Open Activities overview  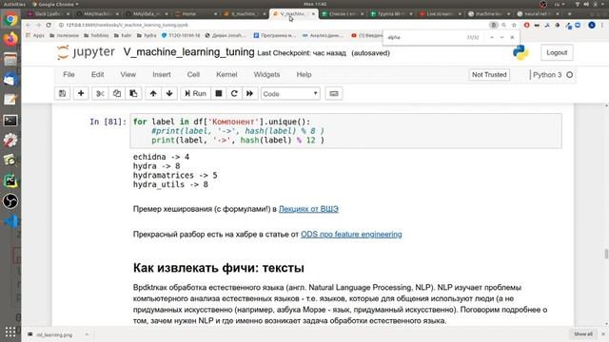[14, 4]
